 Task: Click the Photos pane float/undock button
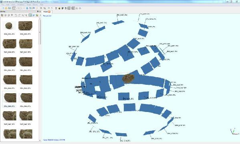pos(38,12)
